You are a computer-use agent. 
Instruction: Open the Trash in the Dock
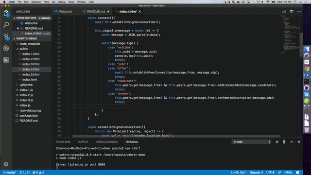pyautogui.click(x=307, y=130)
